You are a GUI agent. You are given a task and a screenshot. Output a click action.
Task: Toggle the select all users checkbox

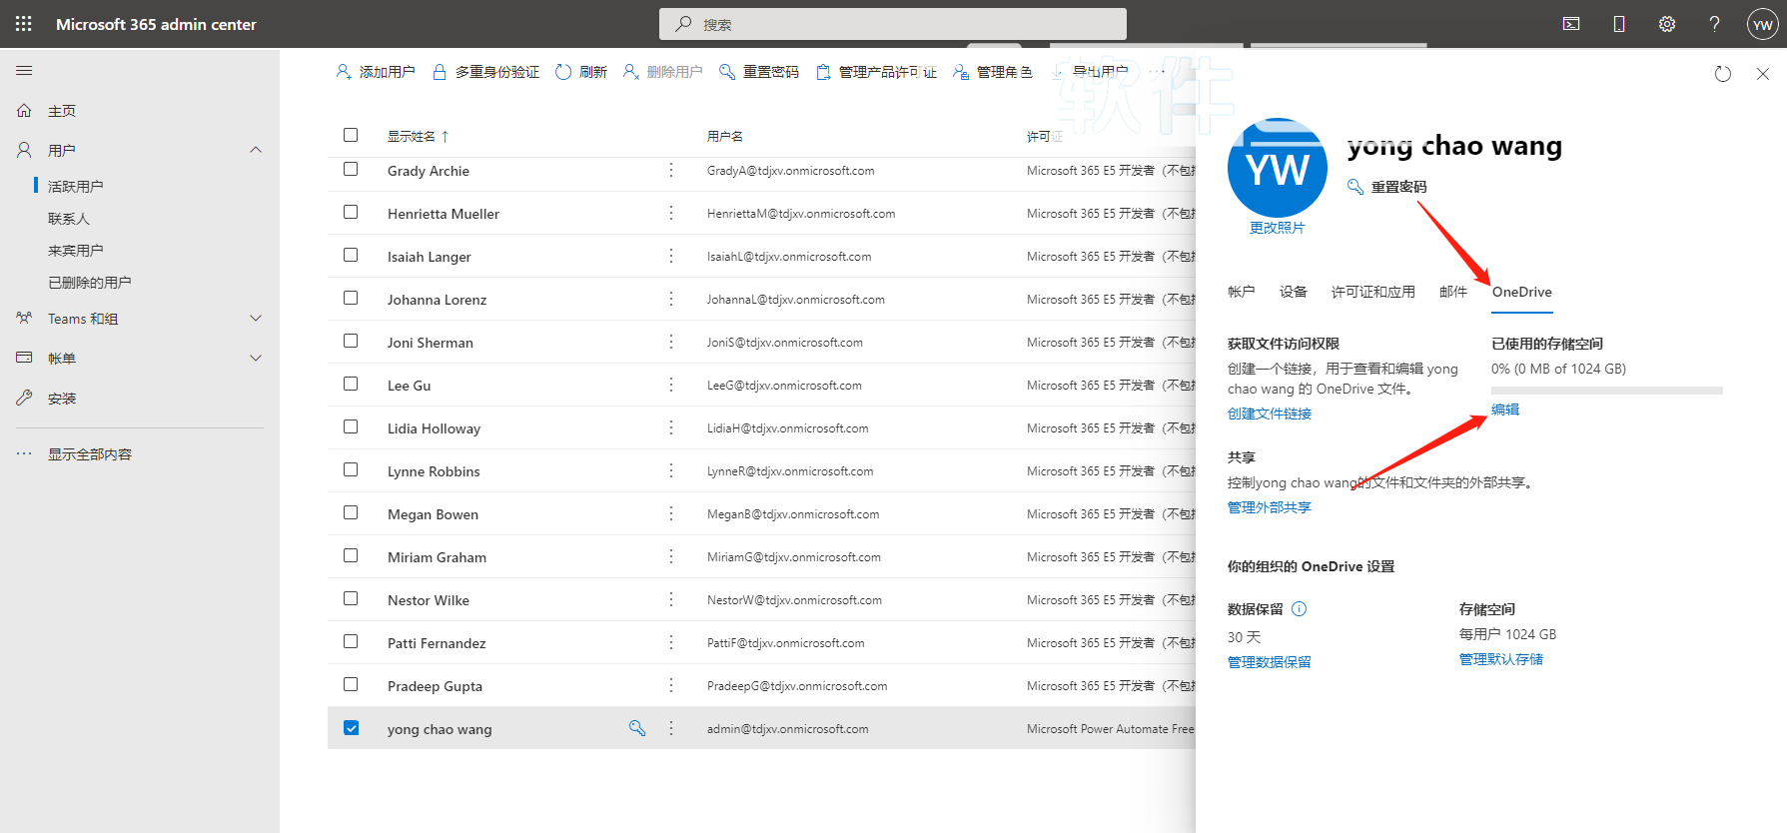coord(351,135)
